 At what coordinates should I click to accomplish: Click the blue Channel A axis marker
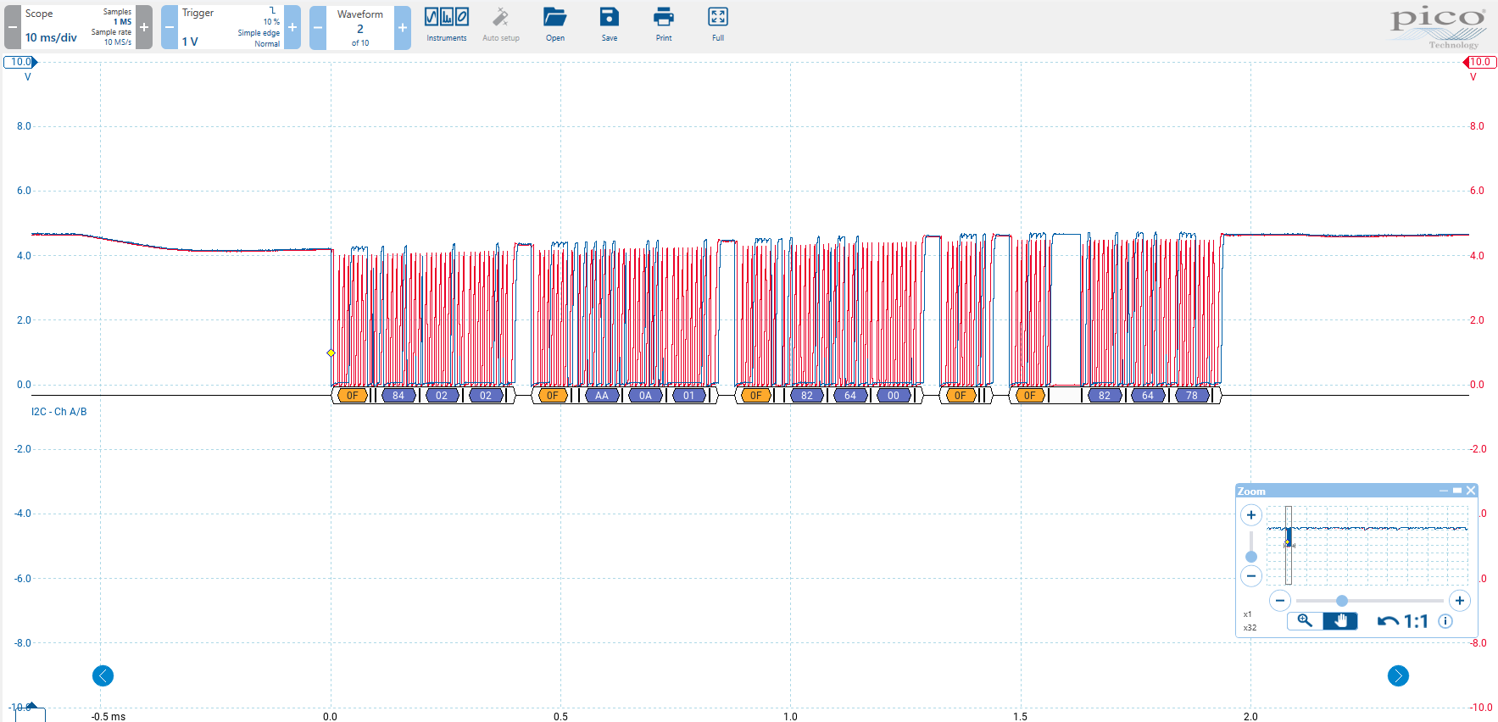(x=20, y=62)
